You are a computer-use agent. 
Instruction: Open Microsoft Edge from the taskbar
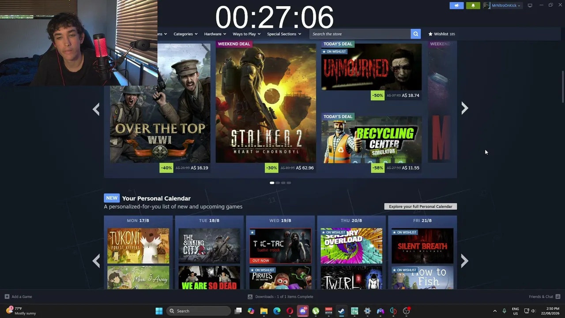pyautogui.click(x=277, y=311)
